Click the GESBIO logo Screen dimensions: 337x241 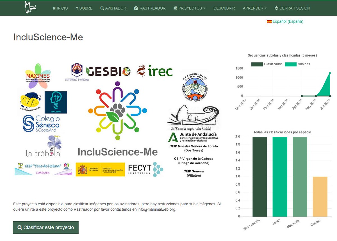coord(108,71)
